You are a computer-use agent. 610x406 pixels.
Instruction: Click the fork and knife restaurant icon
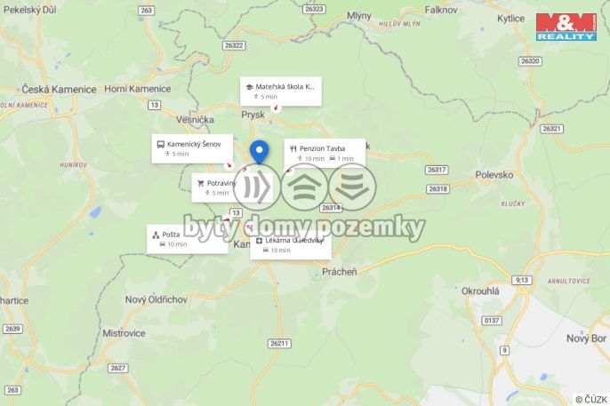click(293, 148)
